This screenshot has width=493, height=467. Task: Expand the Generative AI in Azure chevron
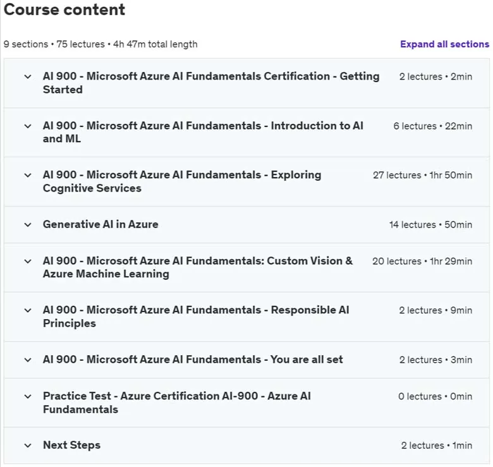[28, 225]
